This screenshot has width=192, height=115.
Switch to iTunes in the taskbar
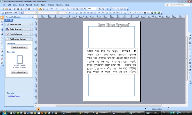pyautogui.click(x=69, y=113)
